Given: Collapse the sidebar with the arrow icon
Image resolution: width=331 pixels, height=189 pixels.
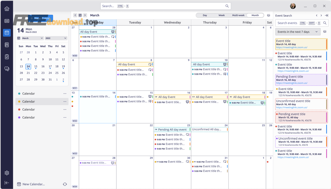Looking at the screenshot, I should point(7,183).
